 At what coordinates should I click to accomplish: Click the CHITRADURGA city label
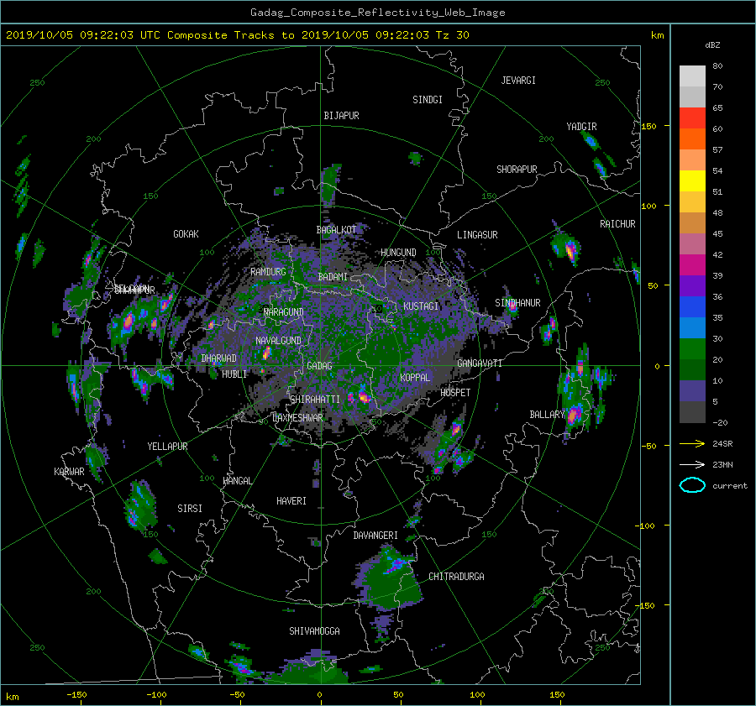tap(456, 577)
